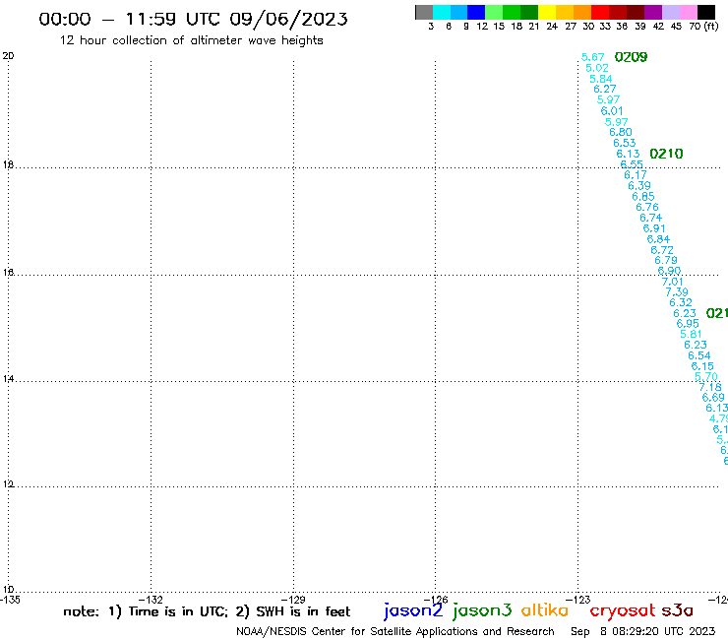
Task: Select the '6.84' reading
Action: [x=658, y=239]
